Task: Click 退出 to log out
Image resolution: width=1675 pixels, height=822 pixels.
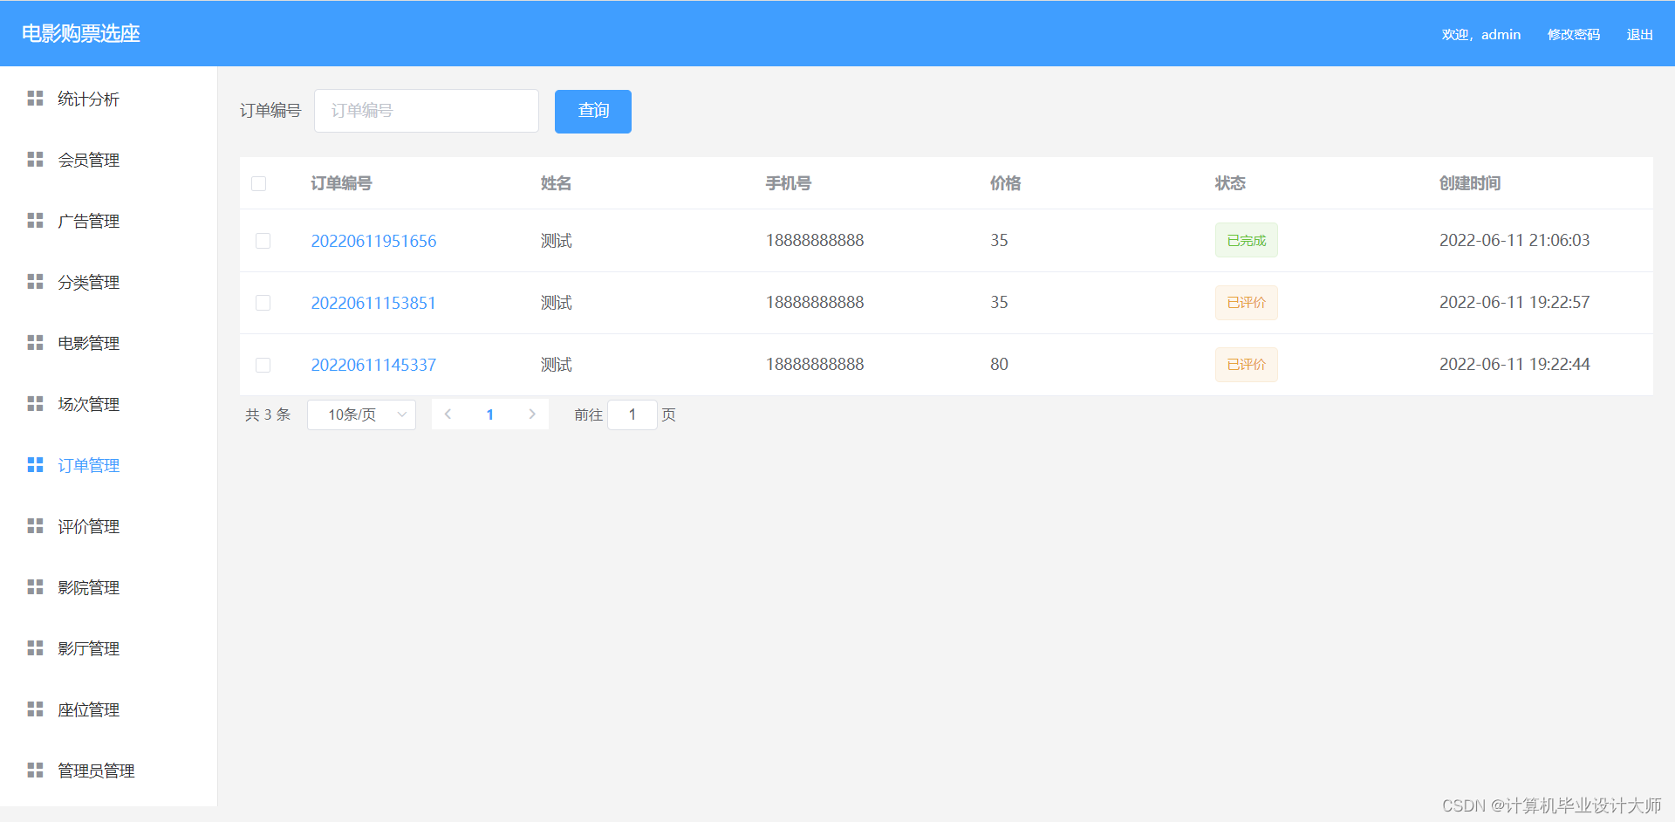Action: coord(1640,35)
